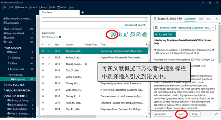
Task: Click the Attach file button
Action: click(x=164, y=34)
